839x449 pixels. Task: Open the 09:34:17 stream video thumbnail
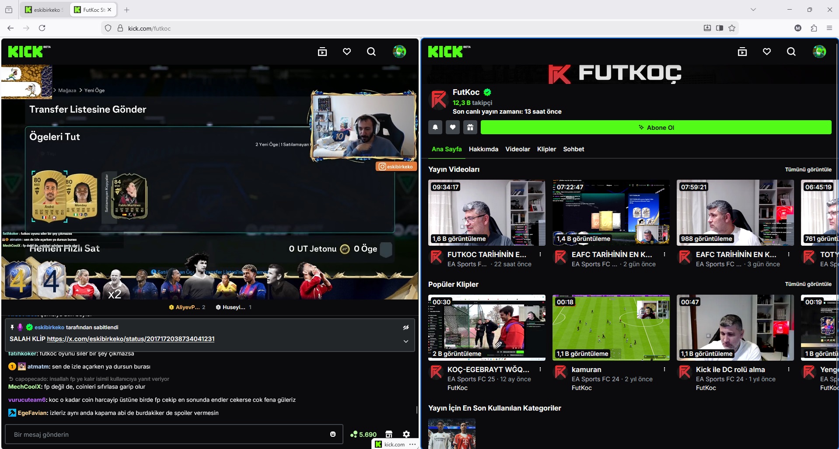(x=487, y=212)
